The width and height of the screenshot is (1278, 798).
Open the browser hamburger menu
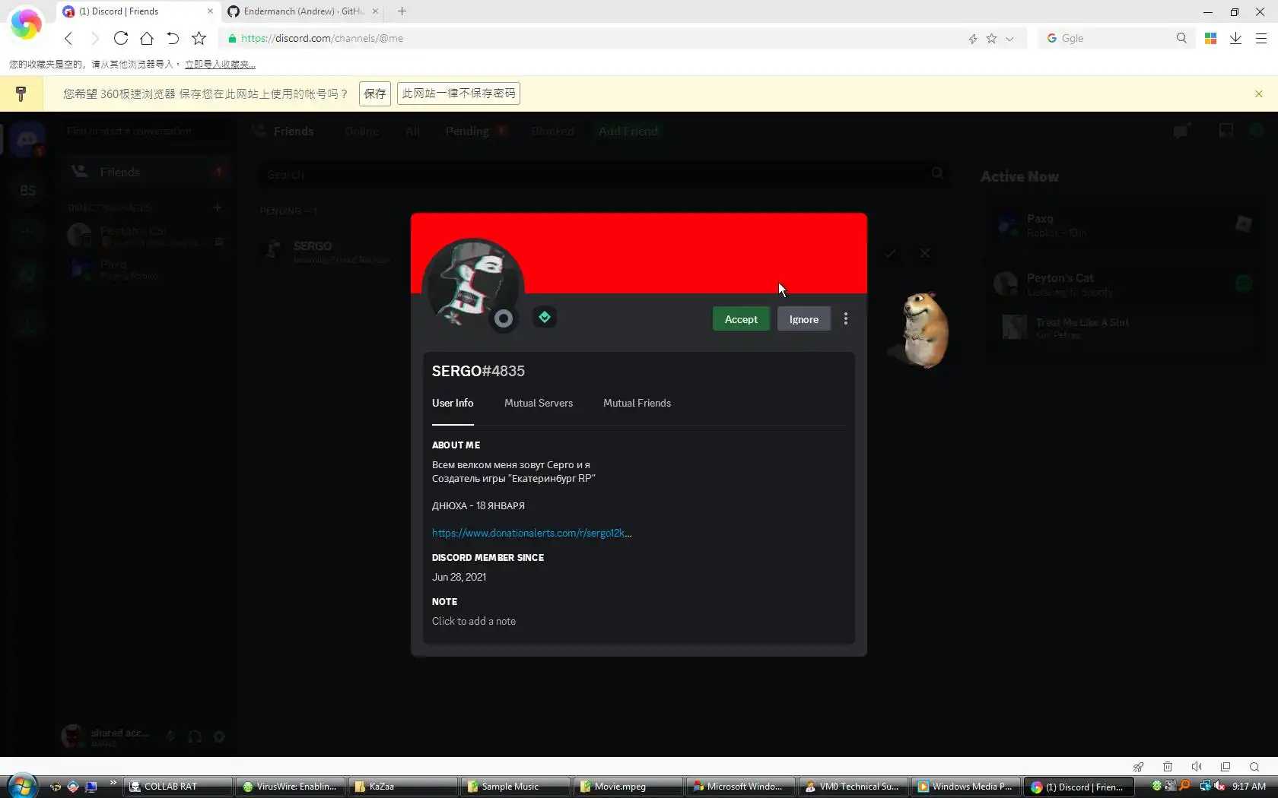coord(1261,38)
